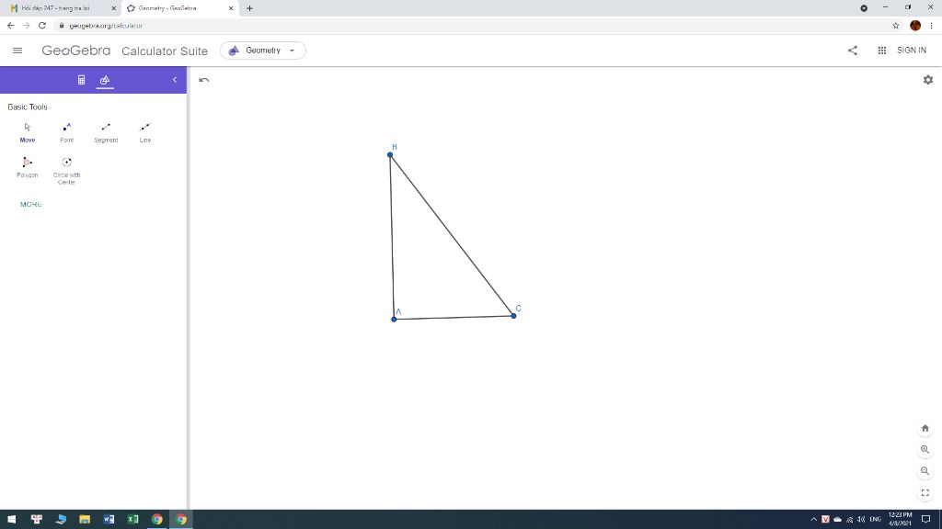
Task: Open Chrome three-dot menu
Action: coord(931,26)
